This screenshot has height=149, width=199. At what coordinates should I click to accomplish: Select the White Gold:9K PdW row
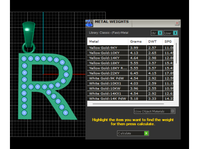(130, 78)
